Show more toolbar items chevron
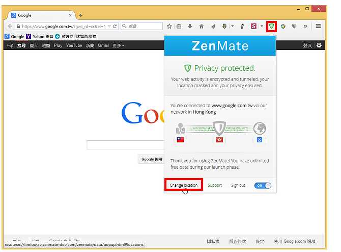Screen dimensions: 341x252 [x=305, y=26]
